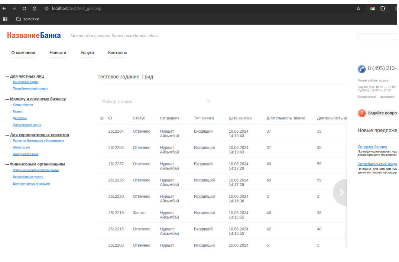Click the orange question mark icon
The image size is (399, 262).
361,113
